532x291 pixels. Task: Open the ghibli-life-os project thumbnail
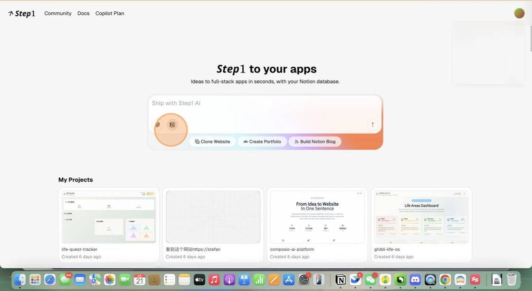(x=421, y=217)
